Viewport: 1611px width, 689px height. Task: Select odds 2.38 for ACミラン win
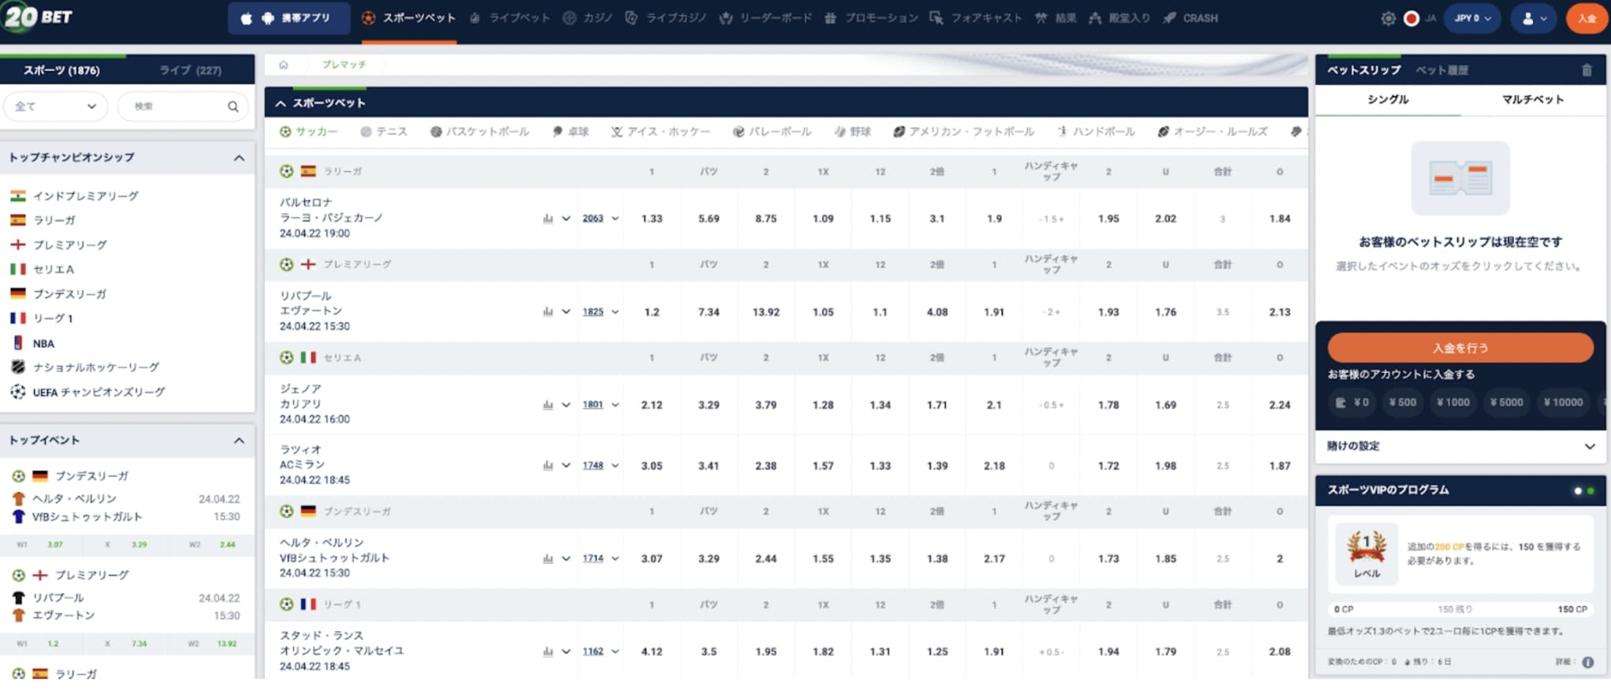tap(765, 465)
